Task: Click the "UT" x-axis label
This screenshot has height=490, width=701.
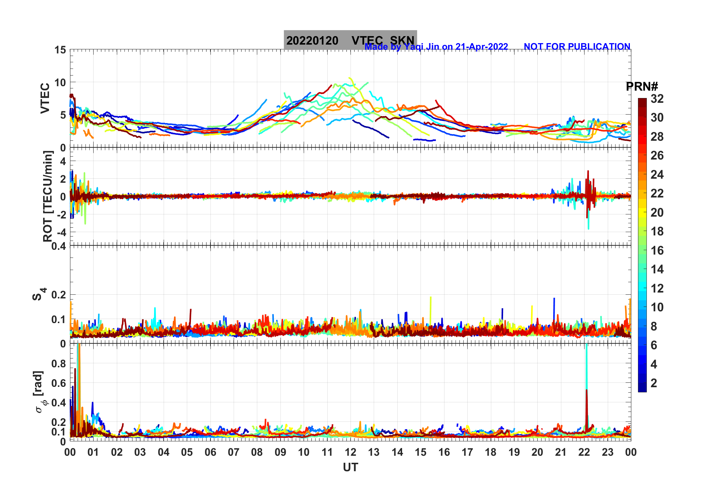Action: pyautogui.click(x=350, y=468)
